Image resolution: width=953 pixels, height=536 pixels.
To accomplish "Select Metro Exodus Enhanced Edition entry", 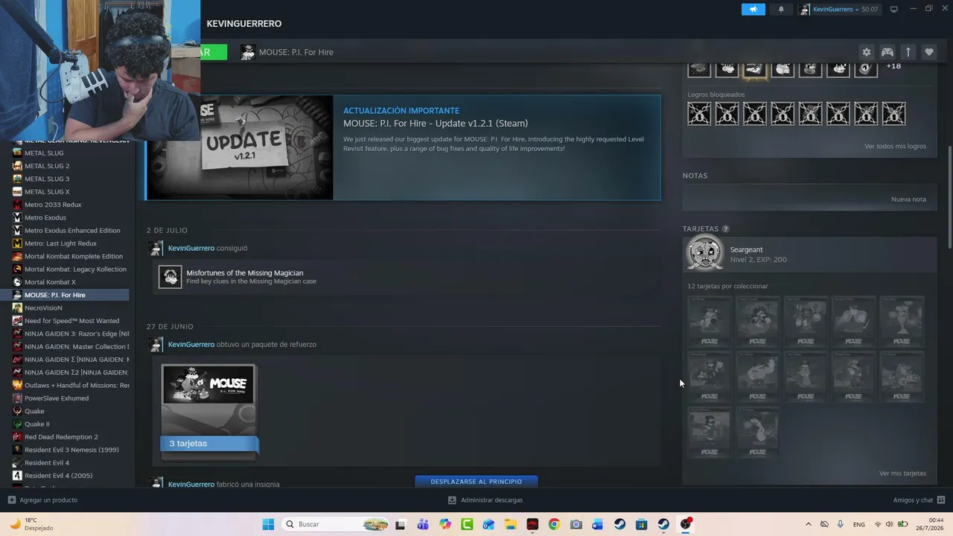I will [x=72, y=230].
